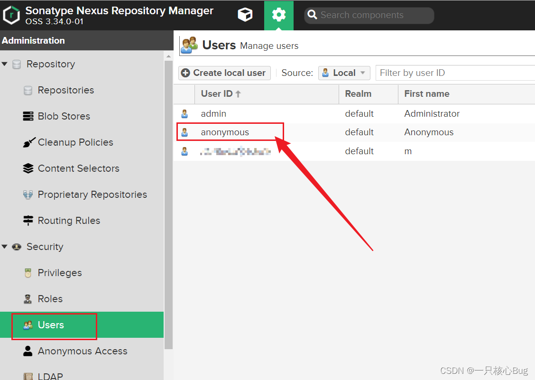Click the default realm cell for admin
Screen dimensions: 535x380
pos(360,114)
